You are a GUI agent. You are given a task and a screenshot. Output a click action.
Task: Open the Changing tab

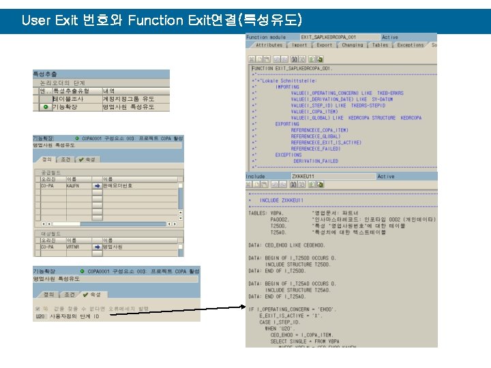pos(353,45)
